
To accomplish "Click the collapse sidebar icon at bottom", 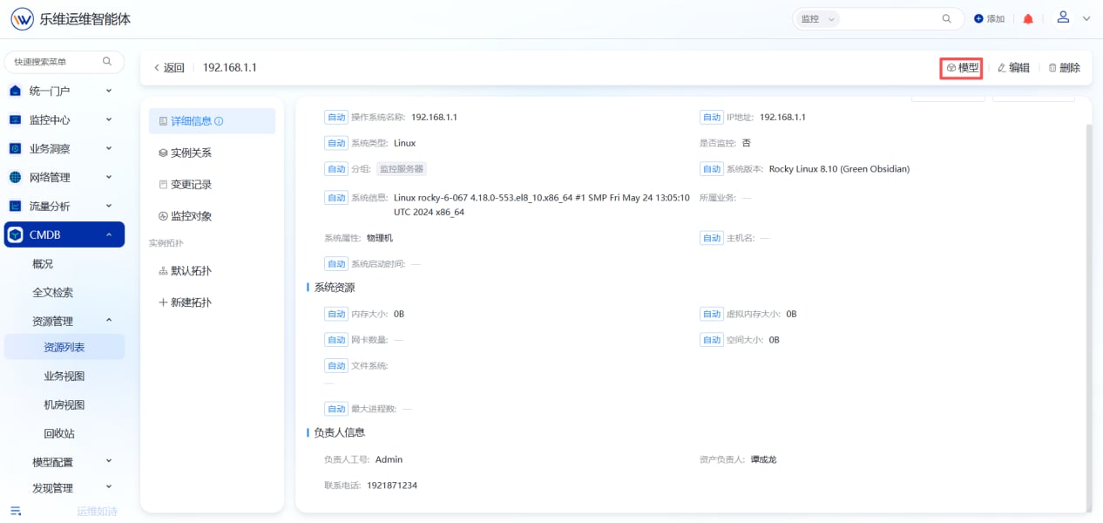I will tap(15, 511).
